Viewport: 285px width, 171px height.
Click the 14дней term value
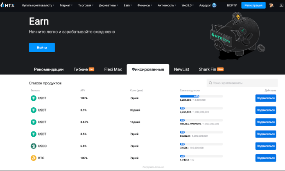[x=135, y=122]
